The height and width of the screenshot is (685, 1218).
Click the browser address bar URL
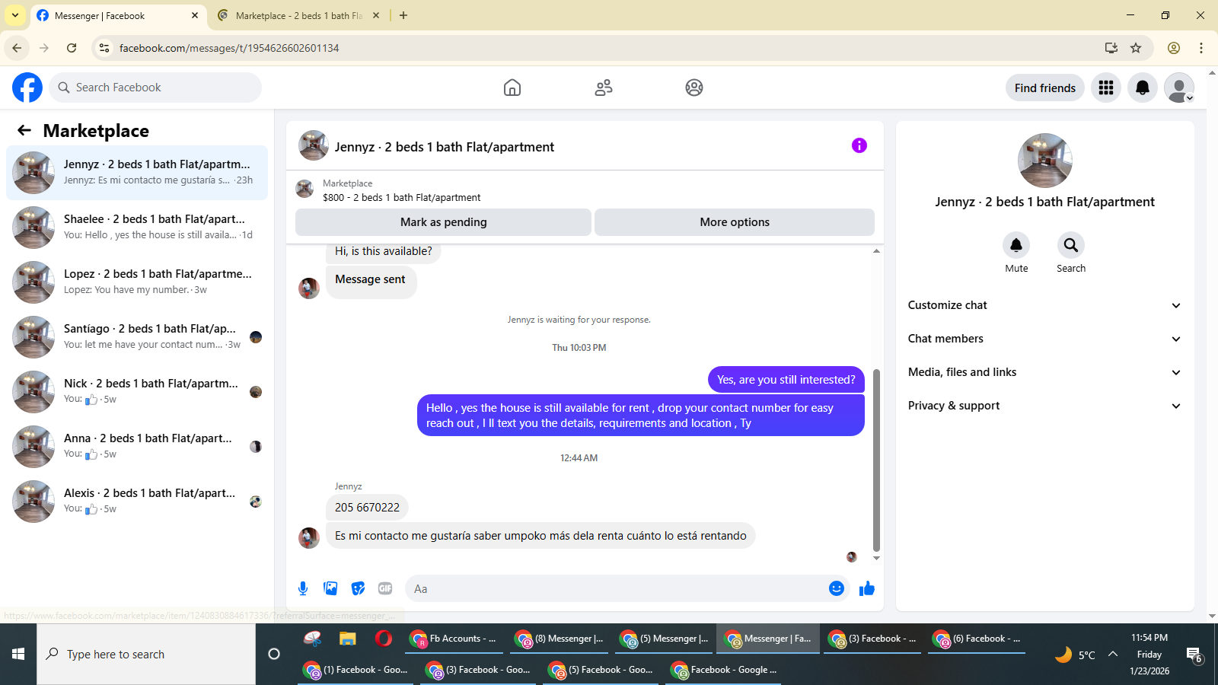point(229,48)
